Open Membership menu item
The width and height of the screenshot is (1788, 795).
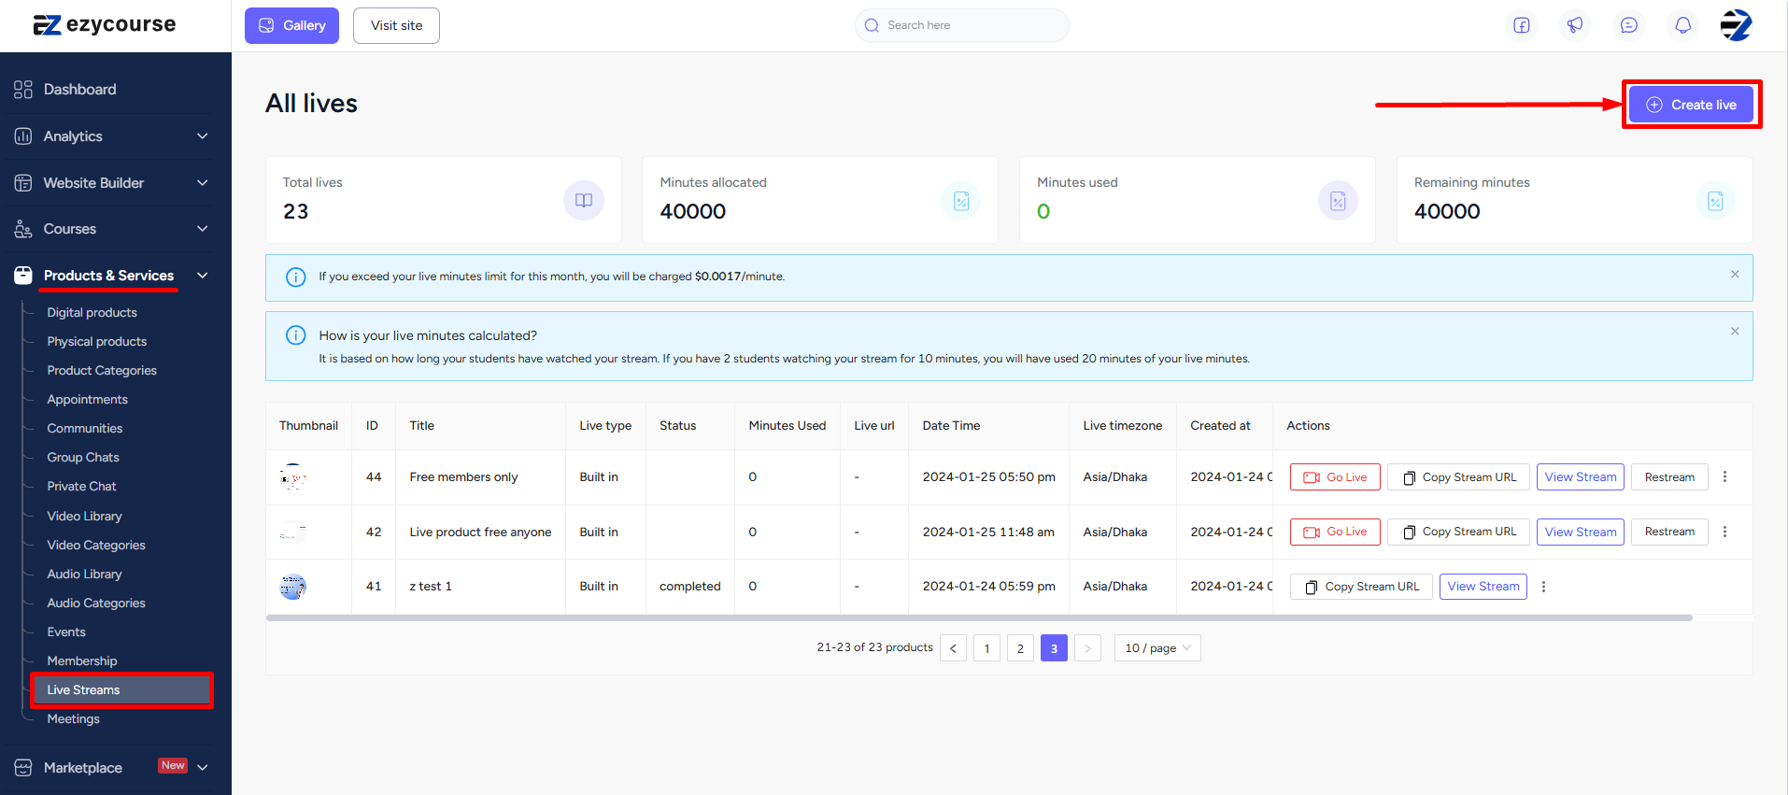click(x=82, y=661)
